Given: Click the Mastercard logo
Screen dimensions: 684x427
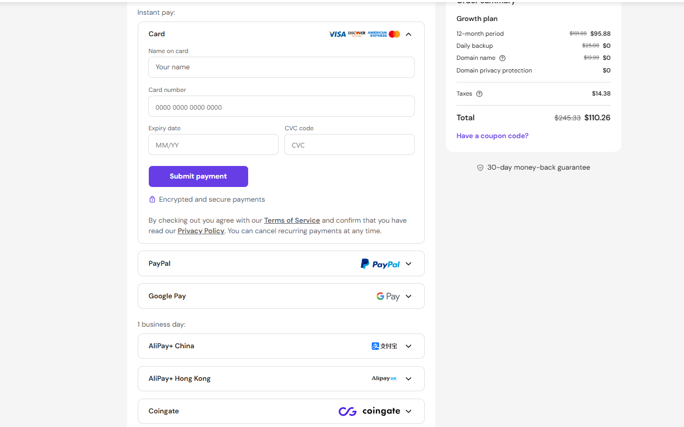Looking at the screenshot, I should tap(394, 34).
